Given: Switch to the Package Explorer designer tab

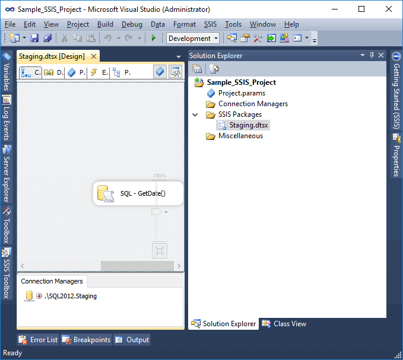Looking at the screenshot, I should point(122,73).
